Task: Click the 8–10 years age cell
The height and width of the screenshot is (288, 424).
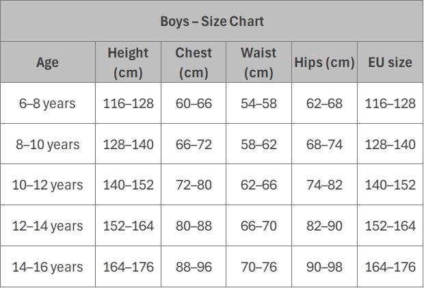Action: click(x=47, y=144)
